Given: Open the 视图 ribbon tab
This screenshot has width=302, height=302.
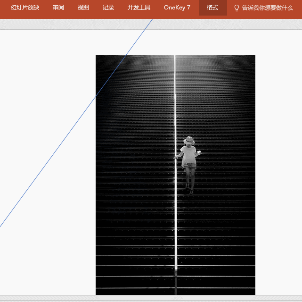Looking at the screenshot, I should point(83,8).
